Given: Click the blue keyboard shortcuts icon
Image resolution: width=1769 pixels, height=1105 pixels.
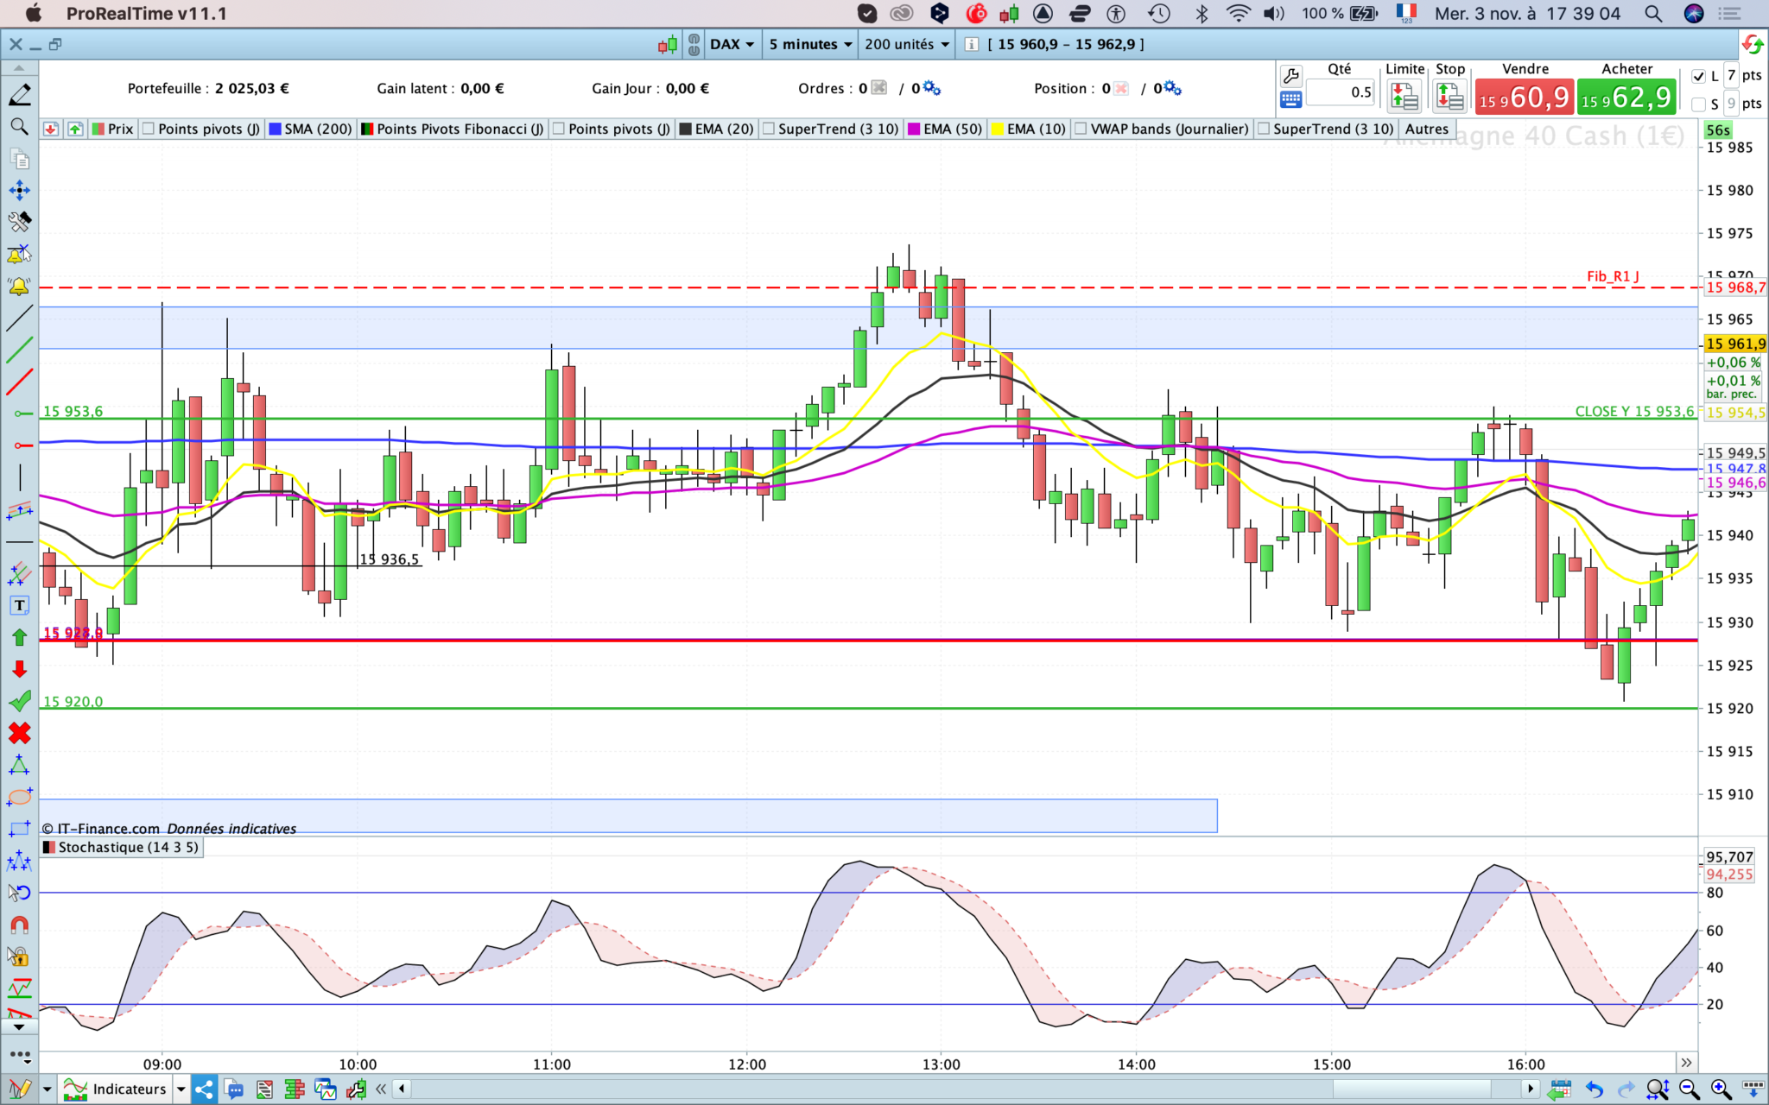Looking at the screenshot, I should (x=1290, y=100).
